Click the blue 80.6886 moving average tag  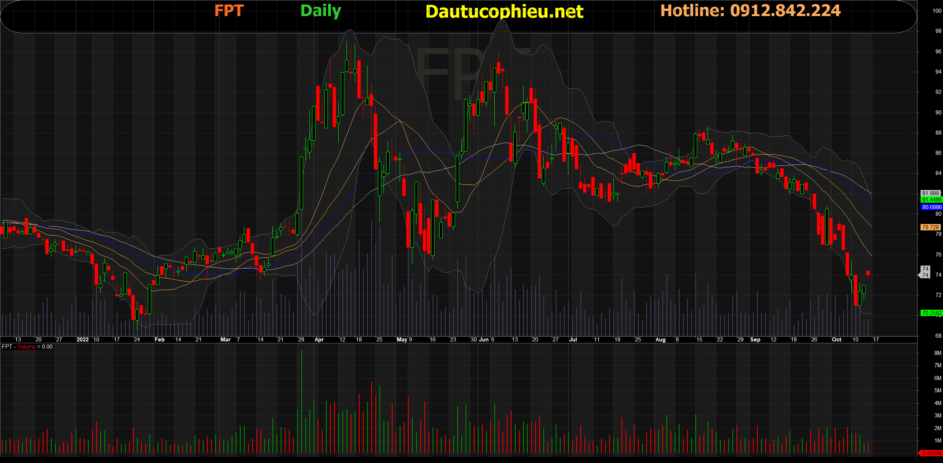pos(931,207)
